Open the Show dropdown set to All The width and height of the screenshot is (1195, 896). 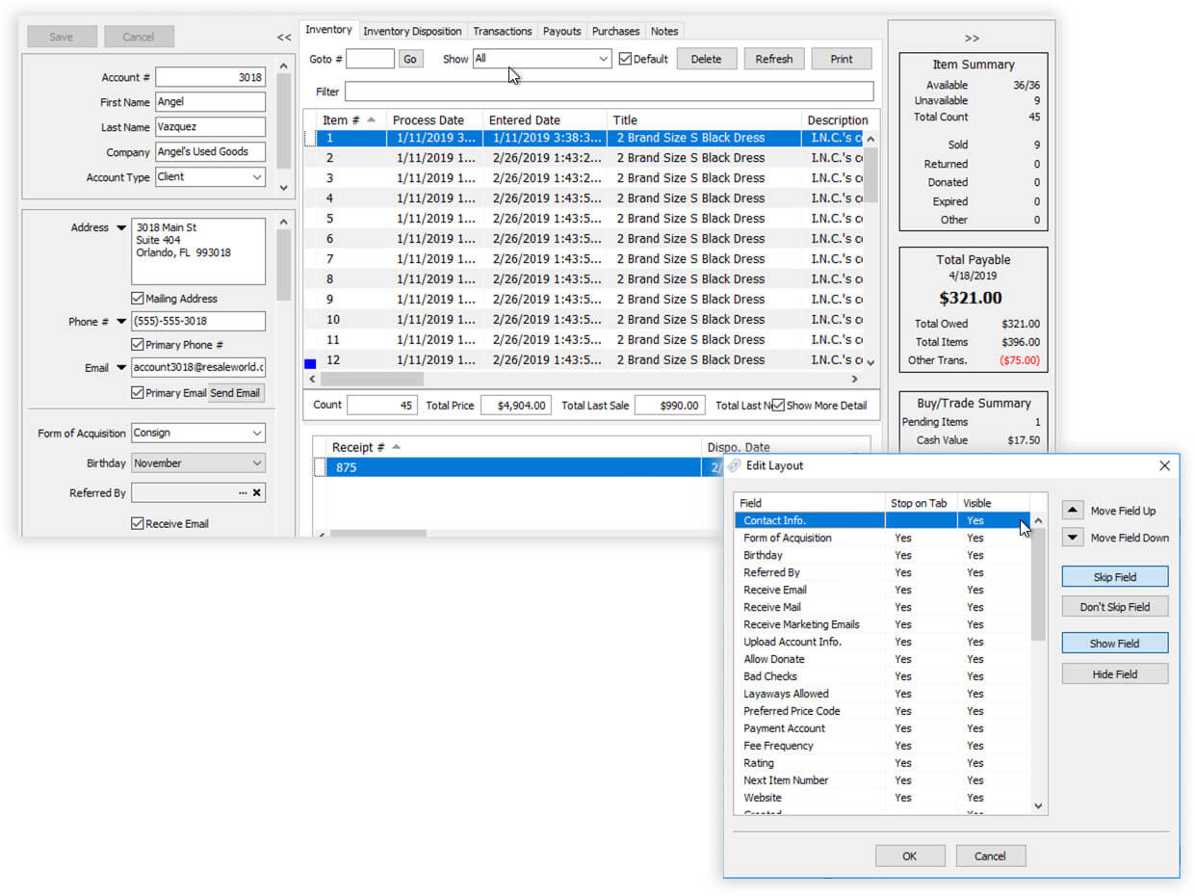tap(542, 59)
